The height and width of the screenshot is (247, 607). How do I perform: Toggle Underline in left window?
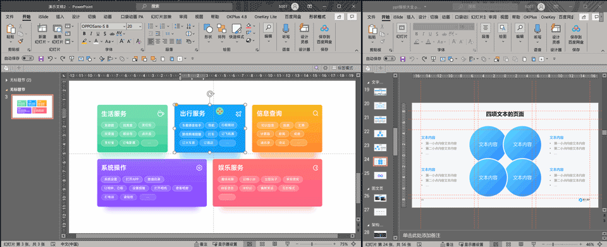click(97, 33)
